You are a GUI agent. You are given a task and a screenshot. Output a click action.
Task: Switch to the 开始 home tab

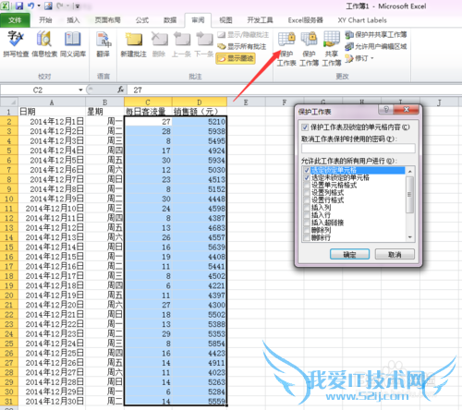click(x=45, y=20)
